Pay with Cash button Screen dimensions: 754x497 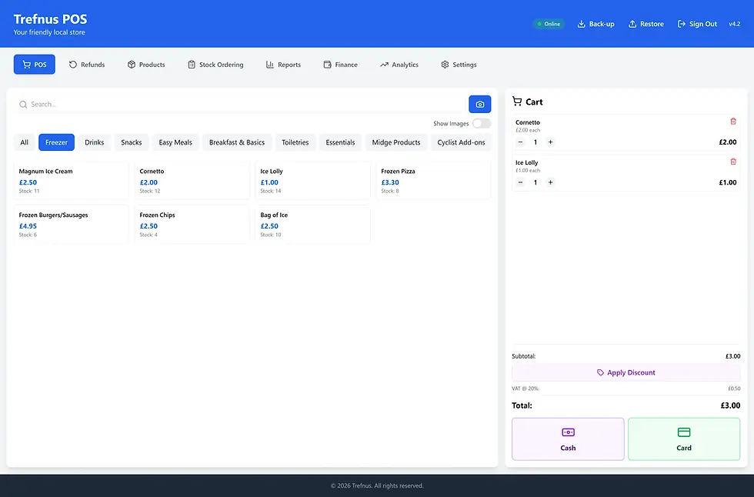pyautogui.click(x=568, y=439)
